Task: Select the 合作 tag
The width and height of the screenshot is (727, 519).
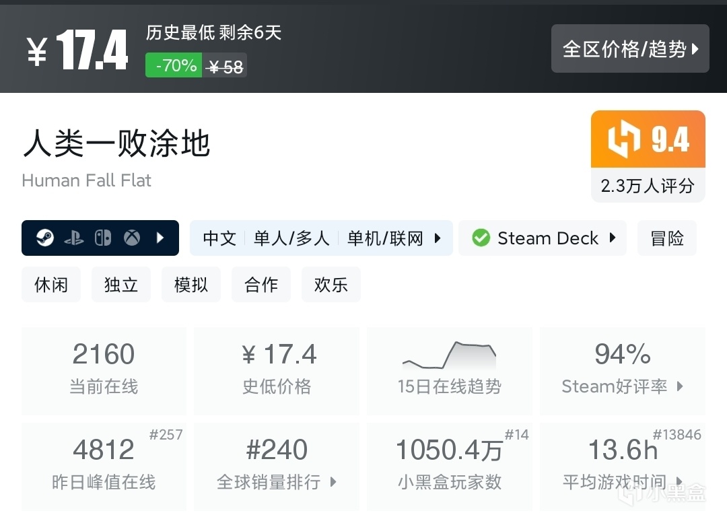Action: 261,284
